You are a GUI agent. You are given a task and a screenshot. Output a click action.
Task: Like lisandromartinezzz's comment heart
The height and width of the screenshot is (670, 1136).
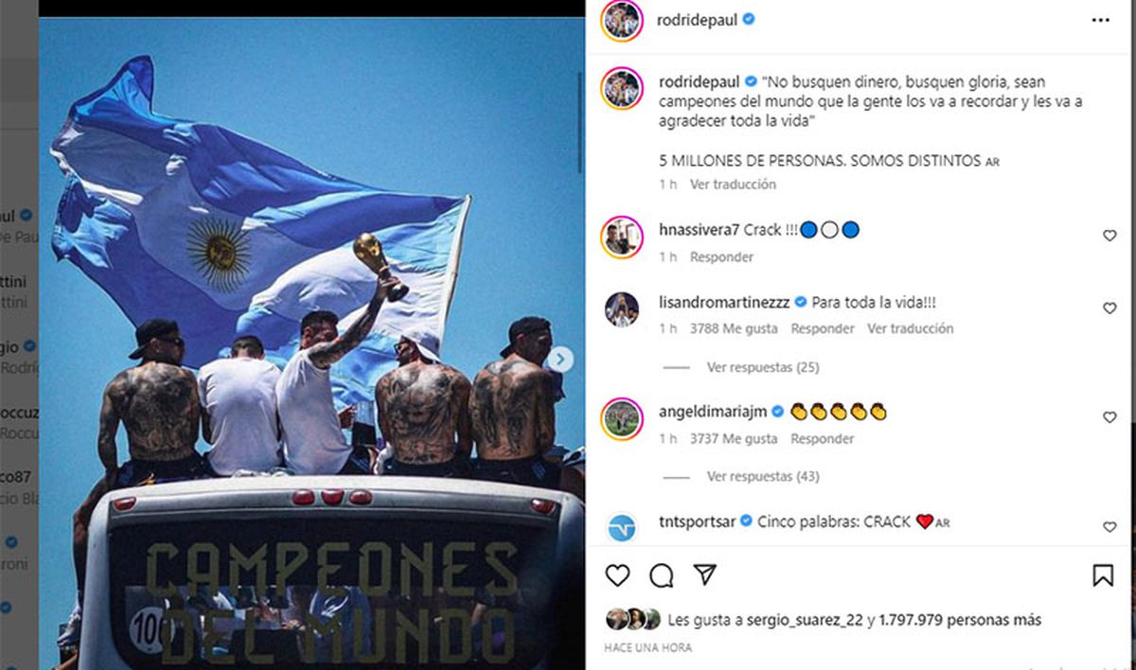coord(1109,309)
